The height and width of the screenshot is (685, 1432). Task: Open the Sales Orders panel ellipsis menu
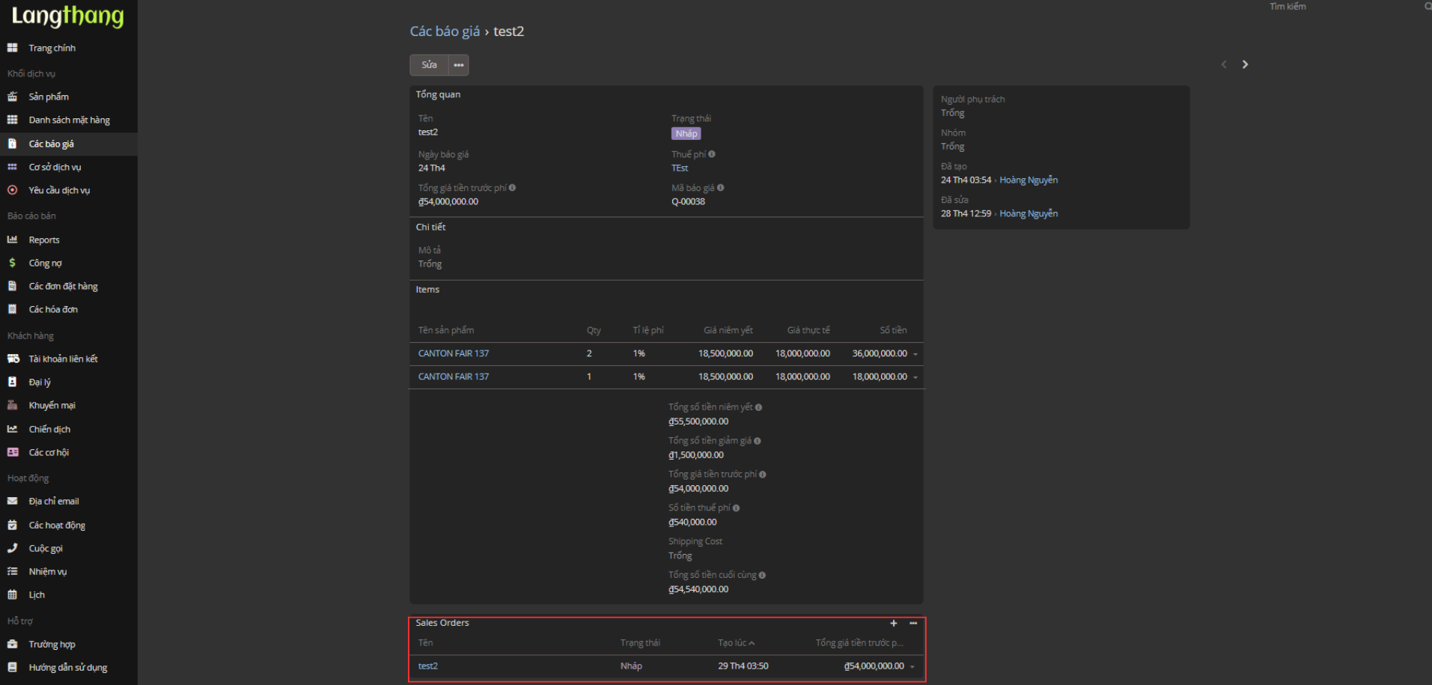pyautogui.click(x=913, y=623)
